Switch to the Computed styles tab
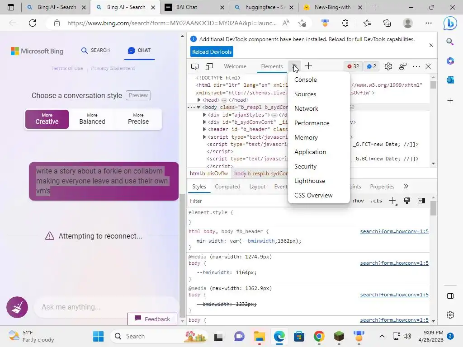Viewport: 463px width, 347px height. pyautogui.click(x=227, y=187)
